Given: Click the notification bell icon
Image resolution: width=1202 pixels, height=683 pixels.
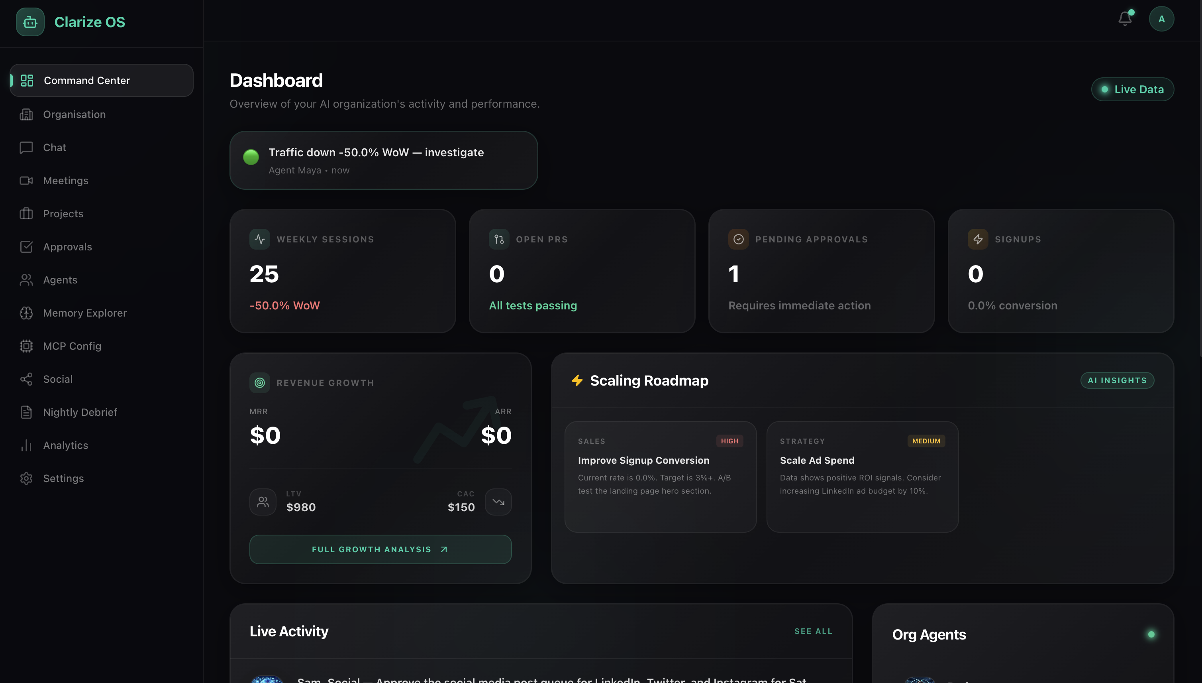Looking at the screenshot, I should coord(1125,19).
